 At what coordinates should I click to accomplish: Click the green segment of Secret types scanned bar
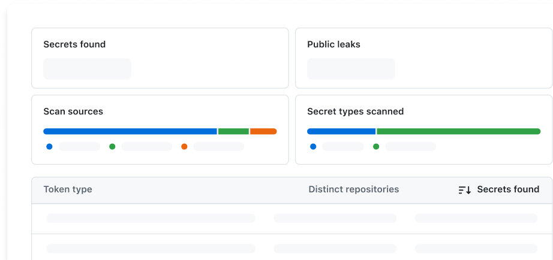coord(458,131)
